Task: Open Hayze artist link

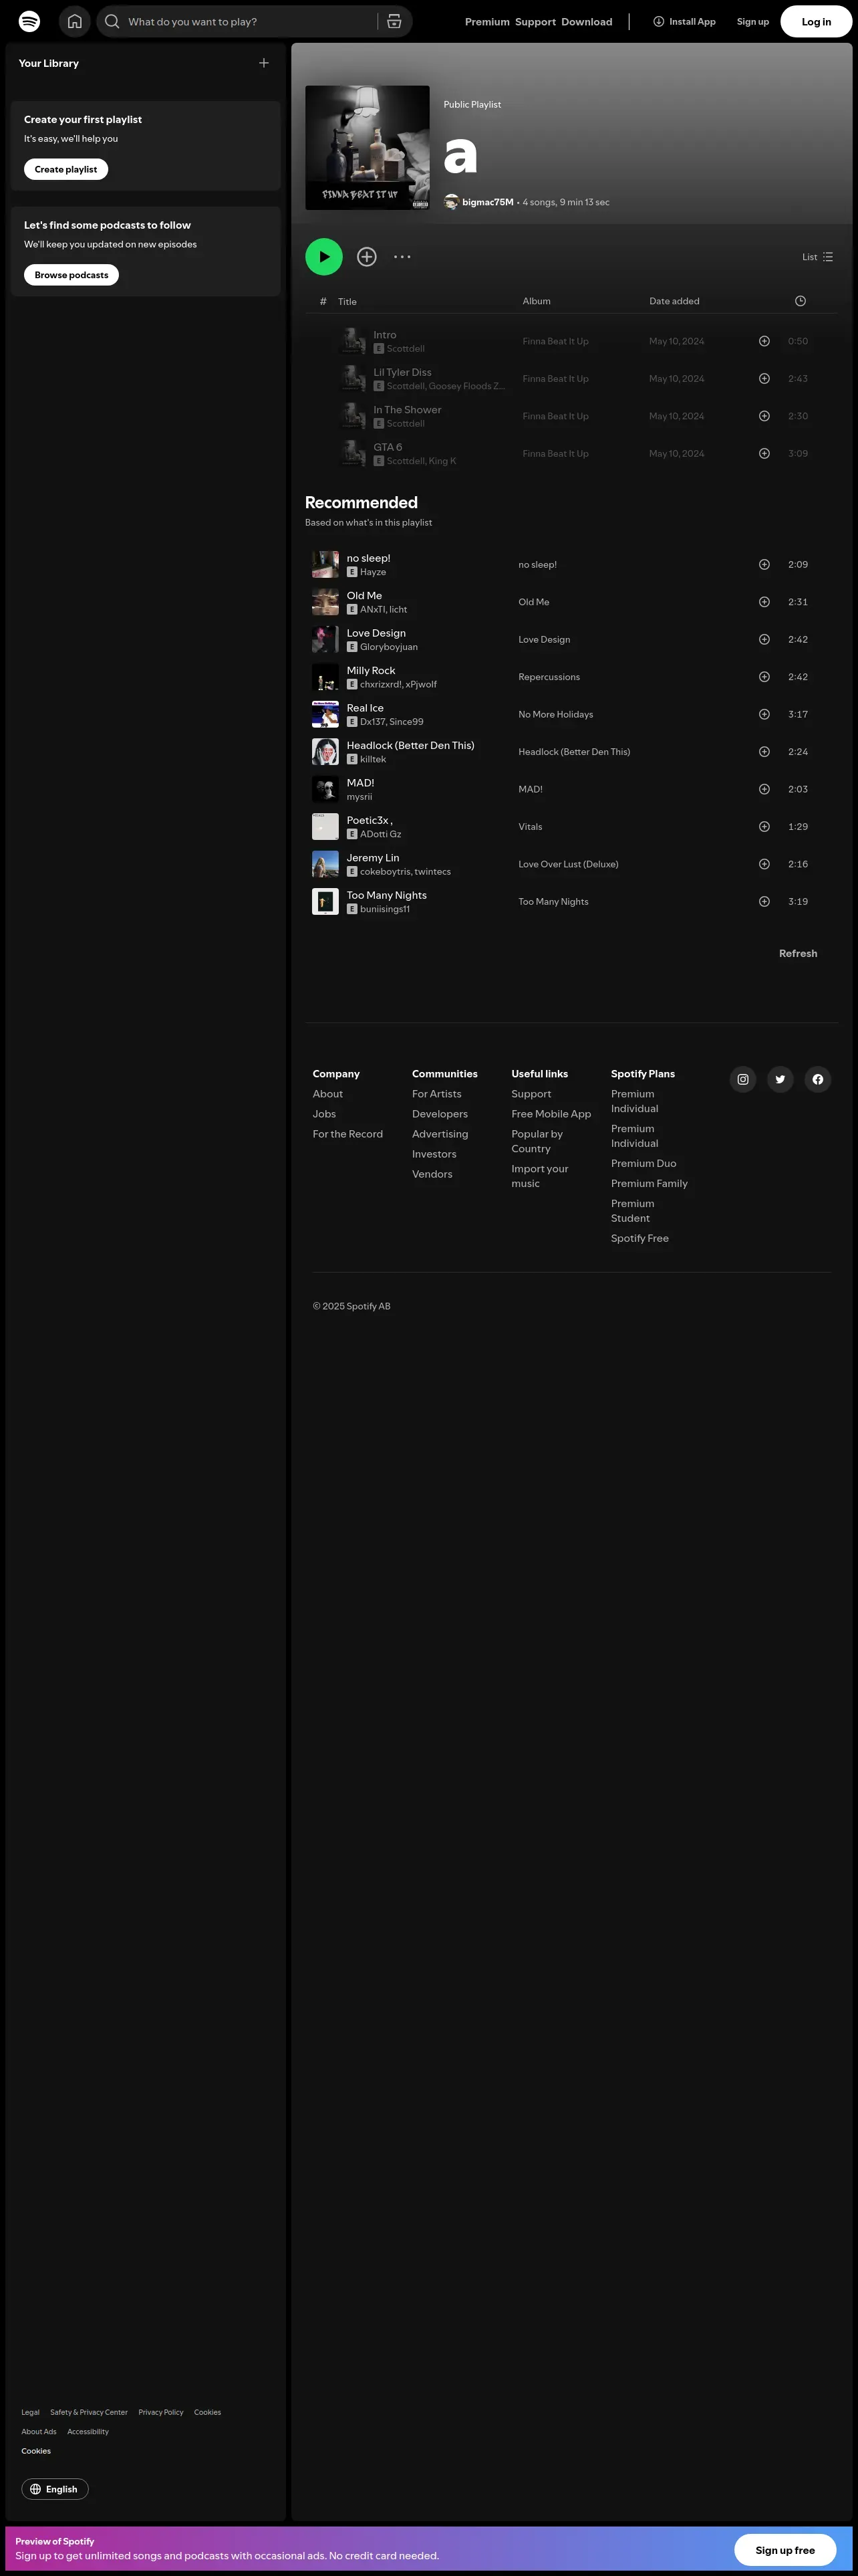Action: (373, 572)
